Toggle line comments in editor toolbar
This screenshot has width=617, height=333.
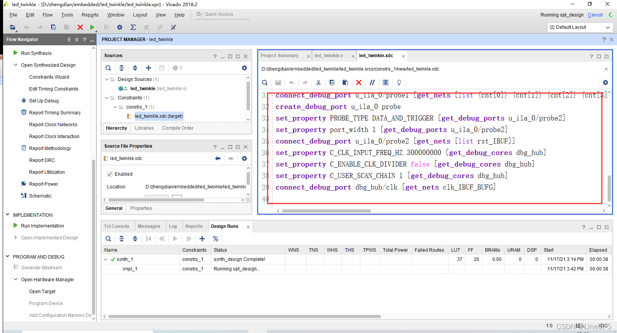[372, 82]
